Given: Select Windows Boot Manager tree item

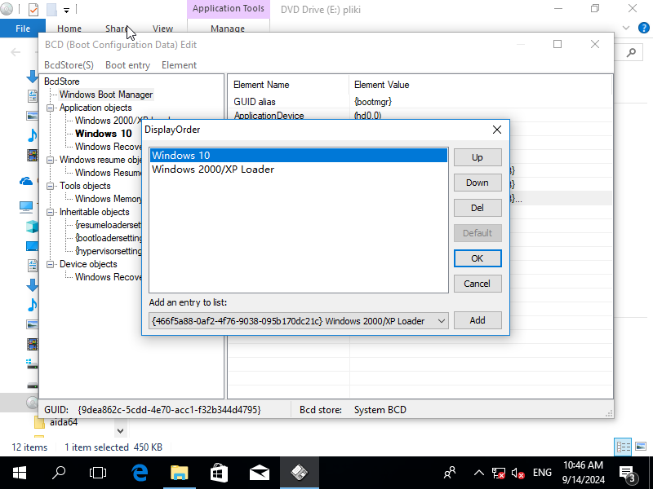Looking at the screenshot, I should pyautogui.click(x=106, y=95).
